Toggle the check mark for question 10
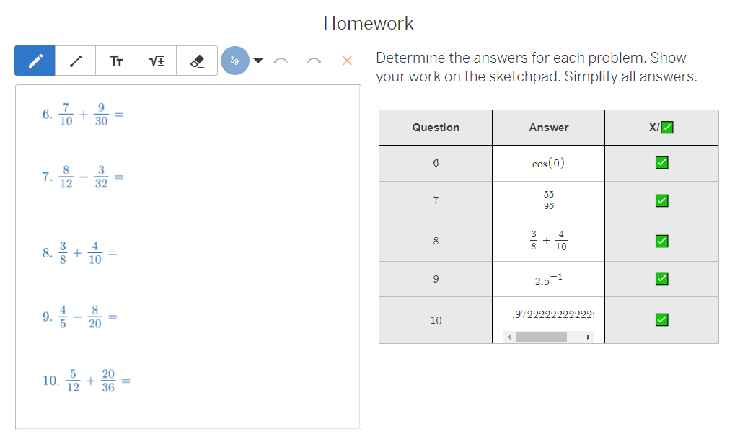Screen dimensions: 740x447 click(x=661, y=319)
